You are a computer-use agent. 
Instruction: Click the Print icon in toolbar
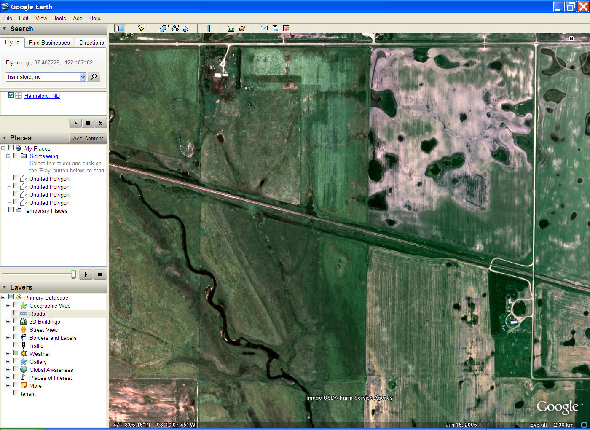point(275,28)
